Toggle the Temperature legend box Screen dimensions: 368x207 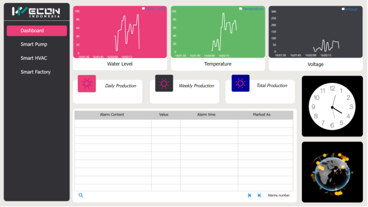coord(240,8)
